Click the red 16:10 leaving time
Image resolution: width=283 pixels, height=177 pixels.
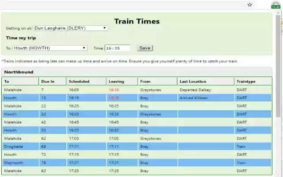[114, 90]
